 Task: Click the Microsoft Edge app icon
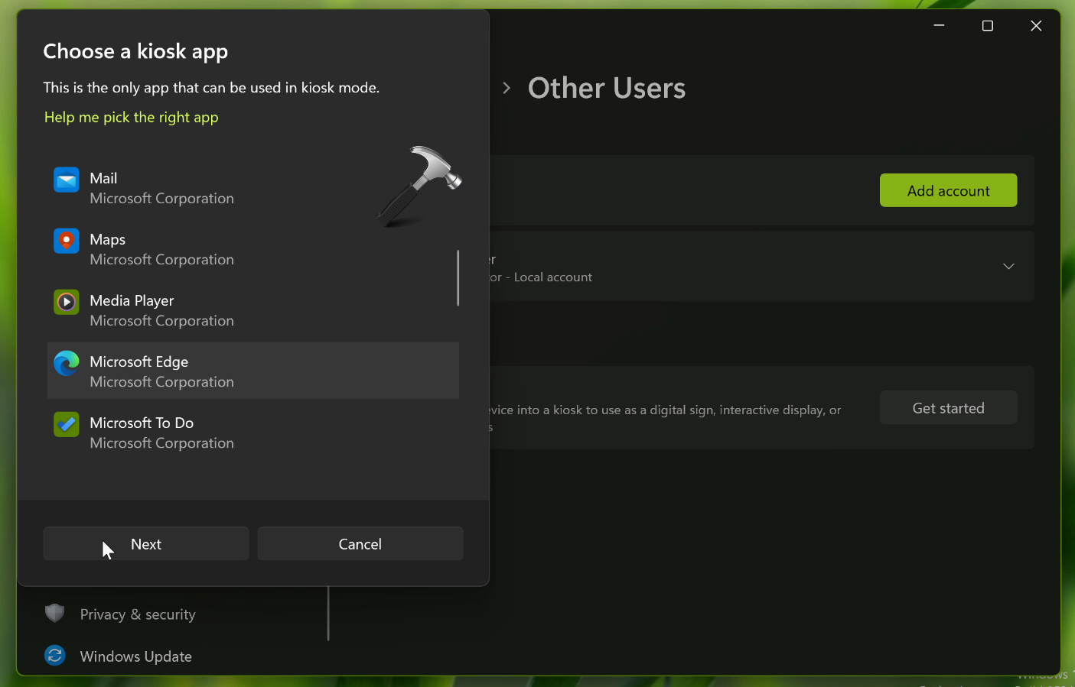67,364
